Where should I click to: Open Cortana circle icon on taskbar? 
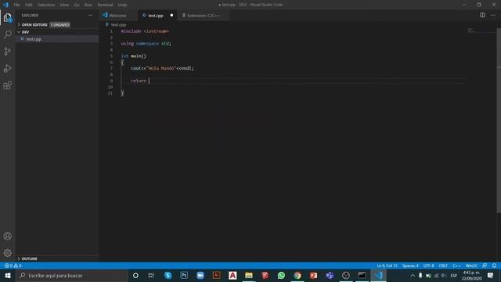135,275
